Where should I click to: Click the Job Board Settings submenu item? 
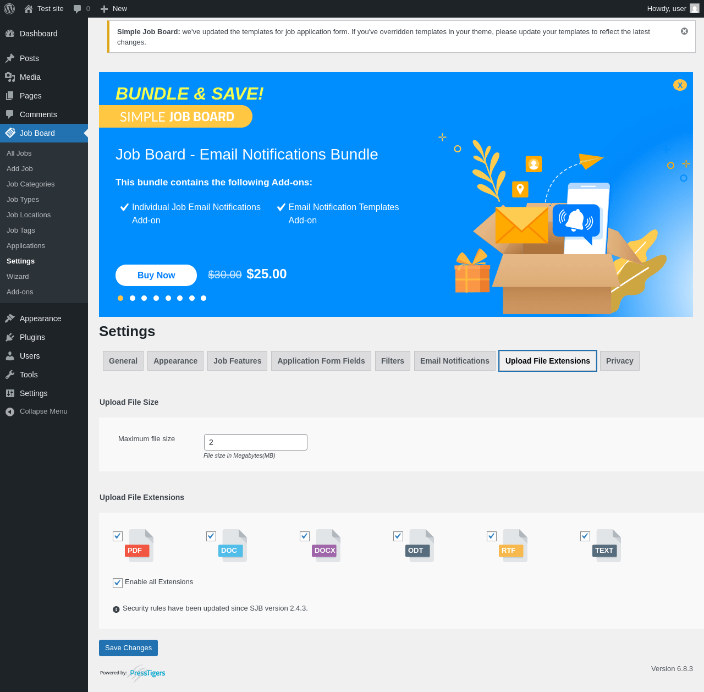pyautogui.click(x=44, y=261)
